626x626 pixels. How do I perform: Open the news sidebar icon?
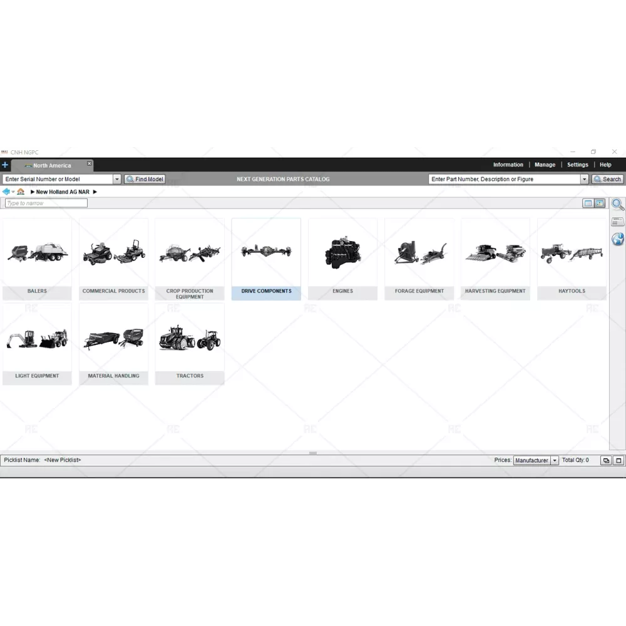(x=617, y=222)
